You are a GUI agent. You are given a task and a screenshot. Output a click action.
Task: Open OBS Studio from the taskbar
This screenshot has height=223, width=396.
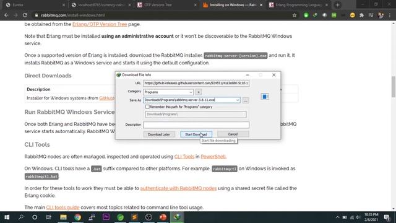tap(148, 217)
